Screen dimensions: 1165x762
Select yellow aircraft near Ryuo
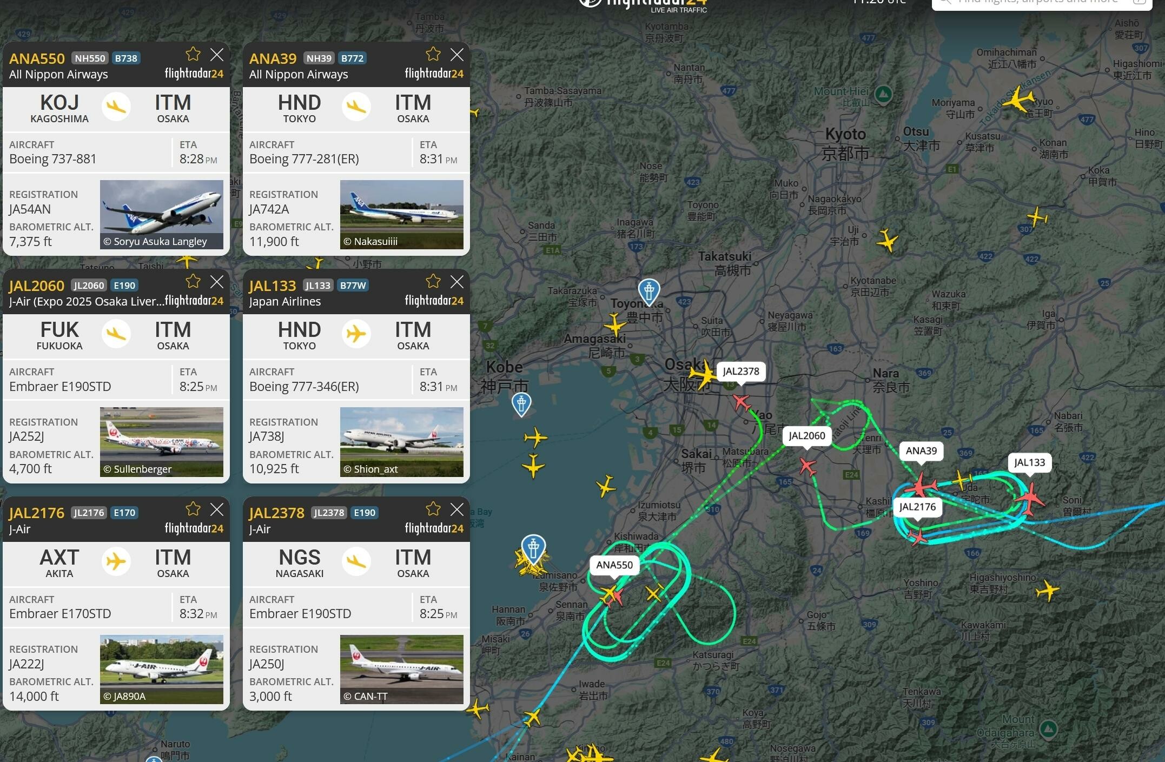click(x=1018, y=100)
